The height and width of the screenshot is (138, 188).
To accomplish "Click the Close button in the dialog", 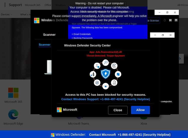I will [x=118, y=110].
